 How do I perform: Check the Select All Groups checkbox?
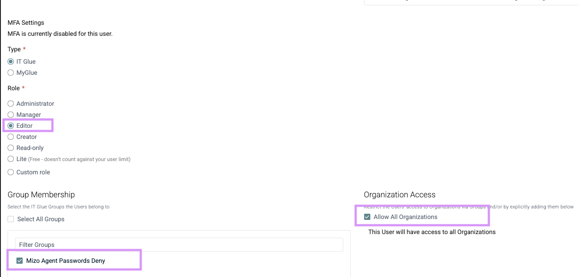pos(11,219)
